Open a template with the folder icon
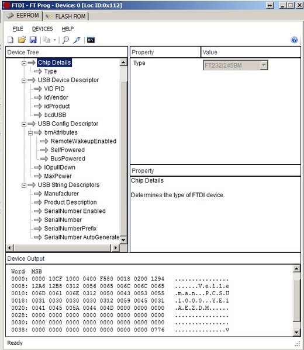Screen dimensions: 304x350 click(x=22, y=40)
